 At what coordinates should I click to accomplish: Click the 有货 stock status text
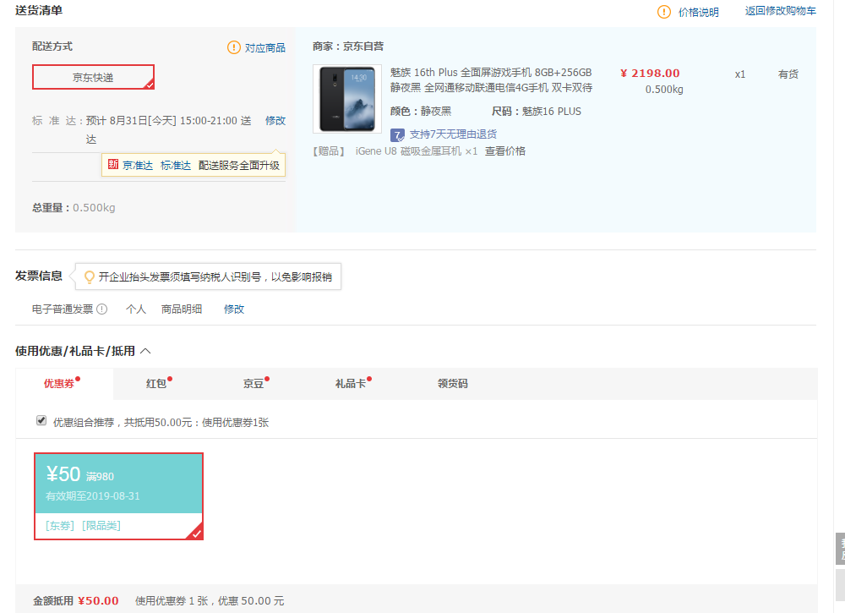[x=788, y=74]
